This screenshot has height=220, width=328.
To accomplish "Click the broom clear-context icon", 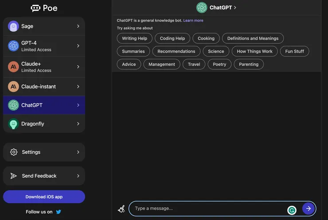I will [121, 209].
